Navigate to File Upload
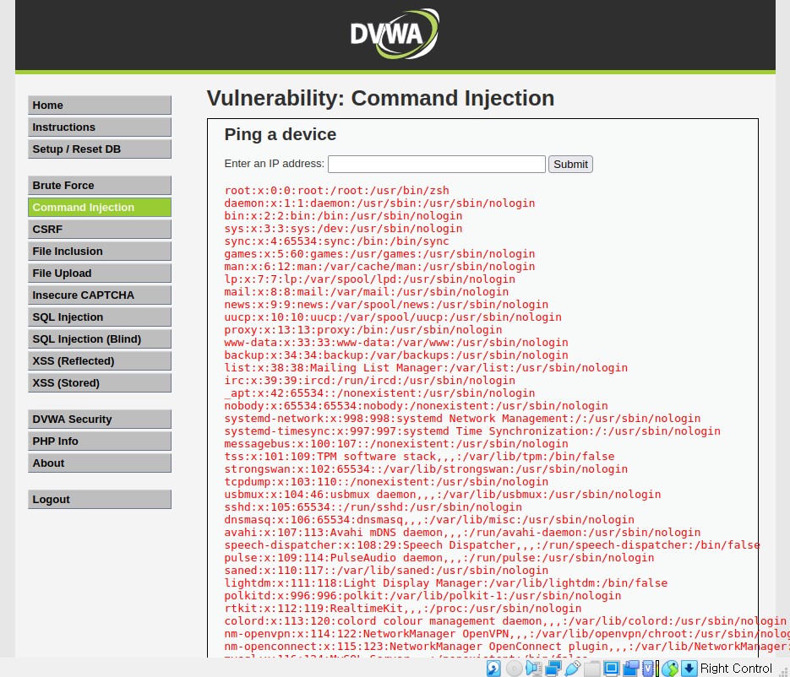This screenshot has height=677, width=790. (x=100, y=274)
